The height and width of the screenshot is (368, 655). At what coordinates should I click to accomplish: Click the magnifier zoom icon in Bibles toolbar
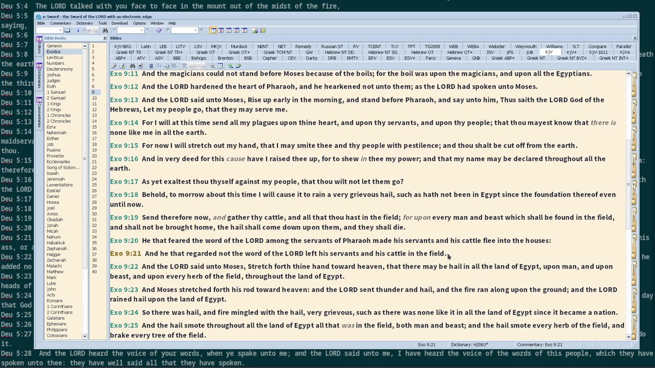[x=212, y=66]
